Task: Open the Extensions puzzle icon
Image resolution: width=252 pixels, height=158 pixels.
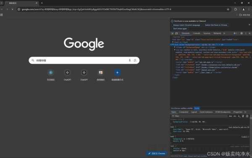Action: (236, 9)
